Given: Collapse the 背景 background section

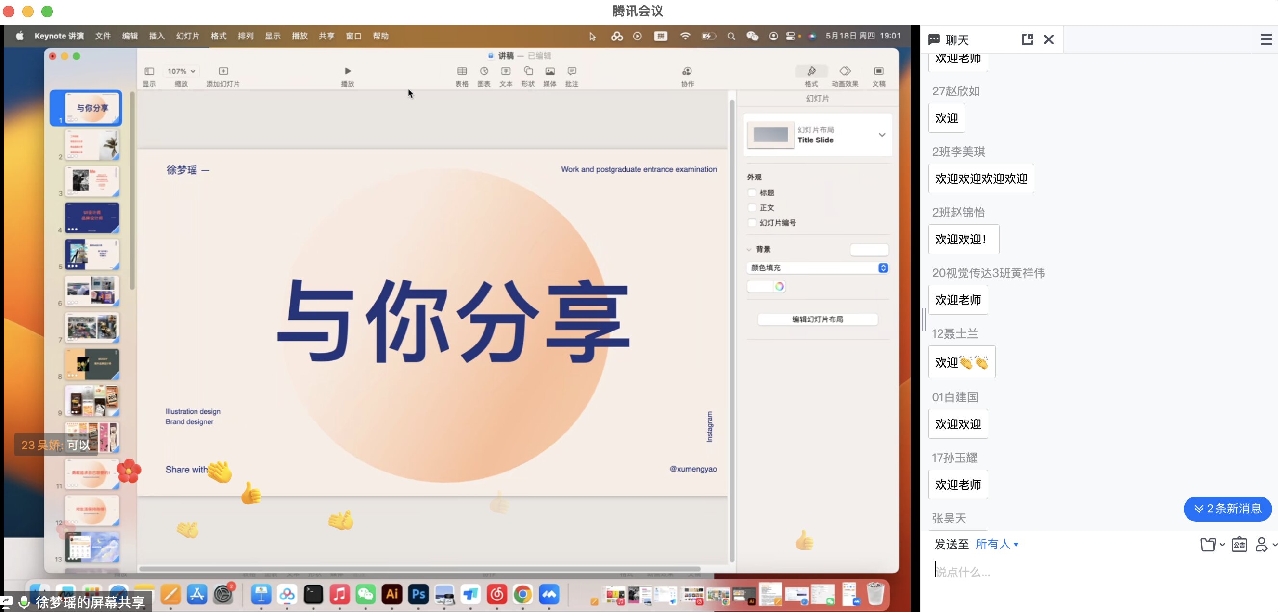Looking at the screenshot, I should [749, 249].
